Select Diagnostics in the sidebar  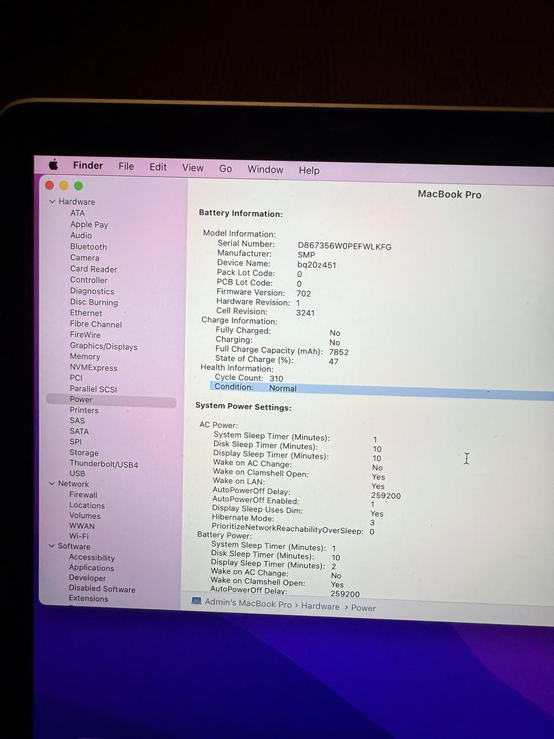92,291
